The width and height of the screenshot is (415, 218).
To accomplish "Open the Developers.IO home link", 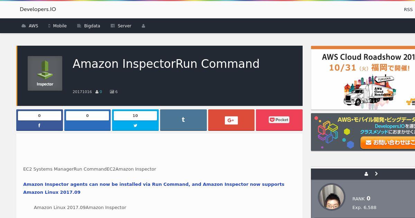I will click(x=38, y=9).
